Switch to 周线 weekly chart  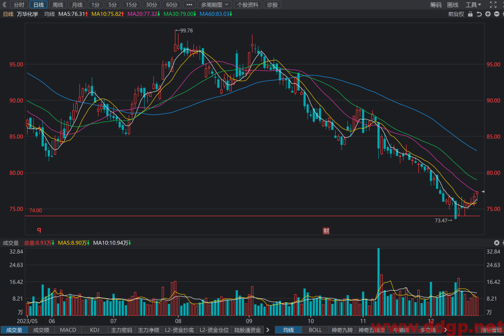coord(58,5)
